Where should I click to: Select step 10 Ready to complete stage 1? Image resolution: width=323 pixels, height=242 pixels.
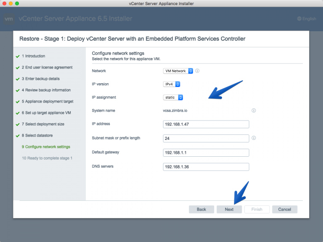[x=47, y=158]
